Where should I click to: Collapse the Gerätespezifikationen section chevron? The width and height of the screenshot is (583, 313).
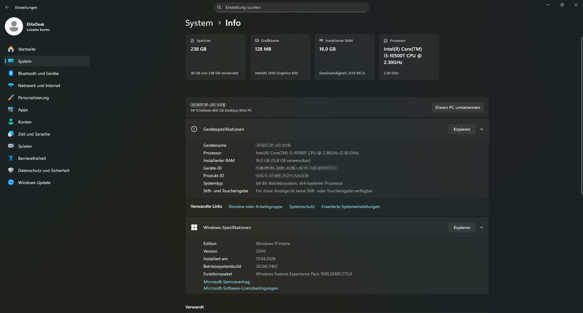click(482, 129)
